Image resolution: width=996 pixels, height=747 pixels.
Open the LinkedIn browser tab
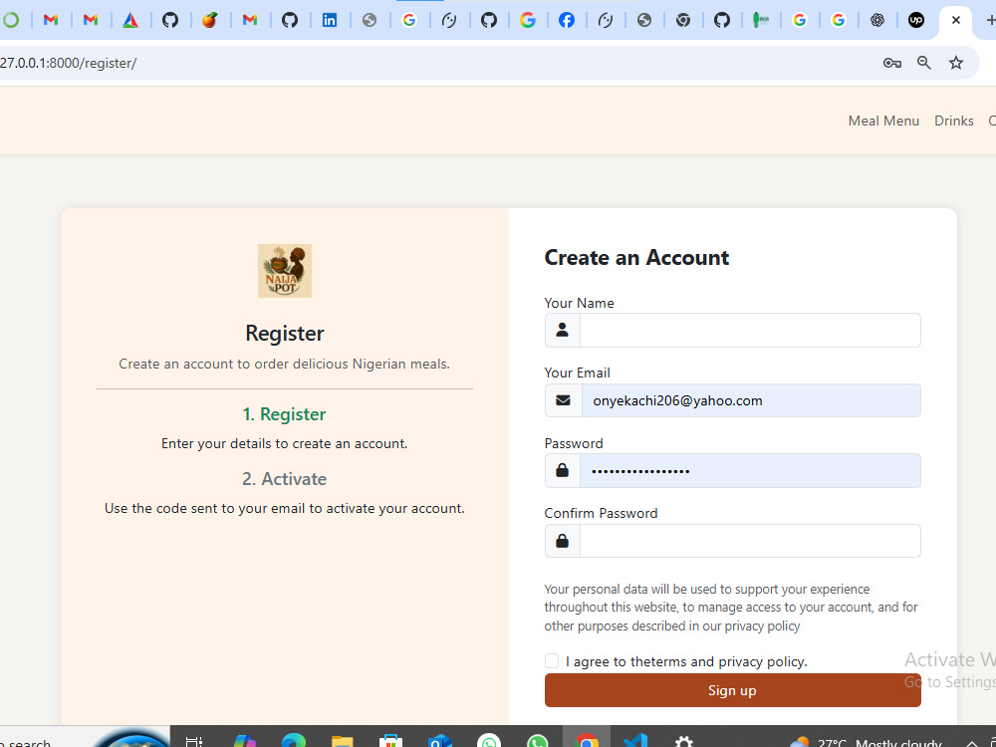point(329,20)
